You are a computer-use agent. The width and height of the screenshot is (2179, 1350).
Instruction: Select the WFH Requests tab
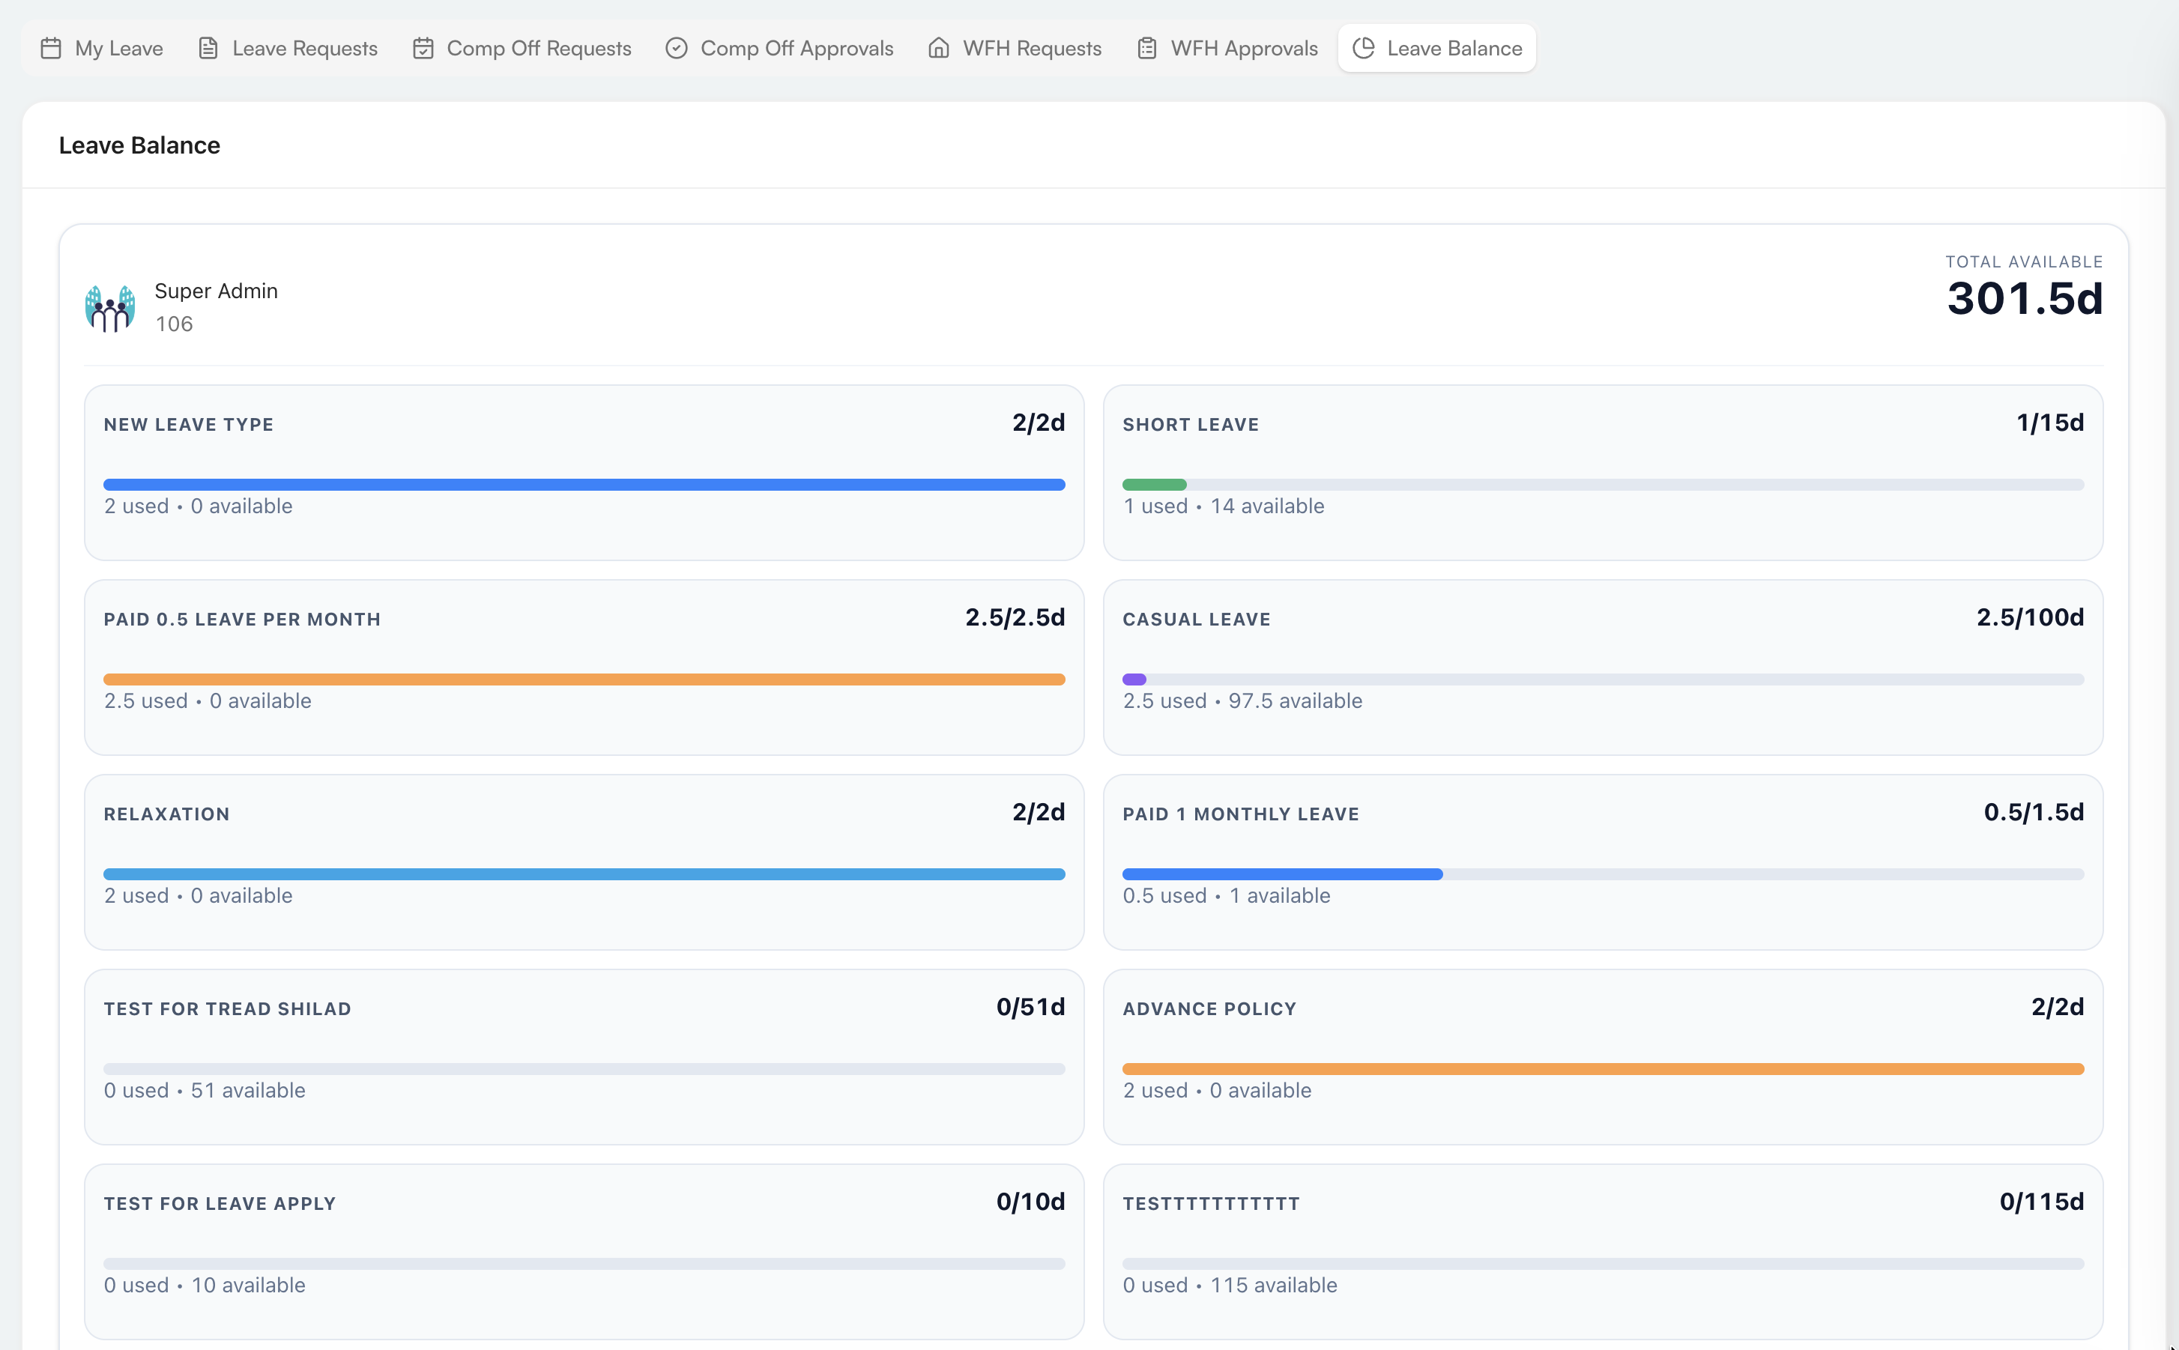click(x=1015, y=48)
